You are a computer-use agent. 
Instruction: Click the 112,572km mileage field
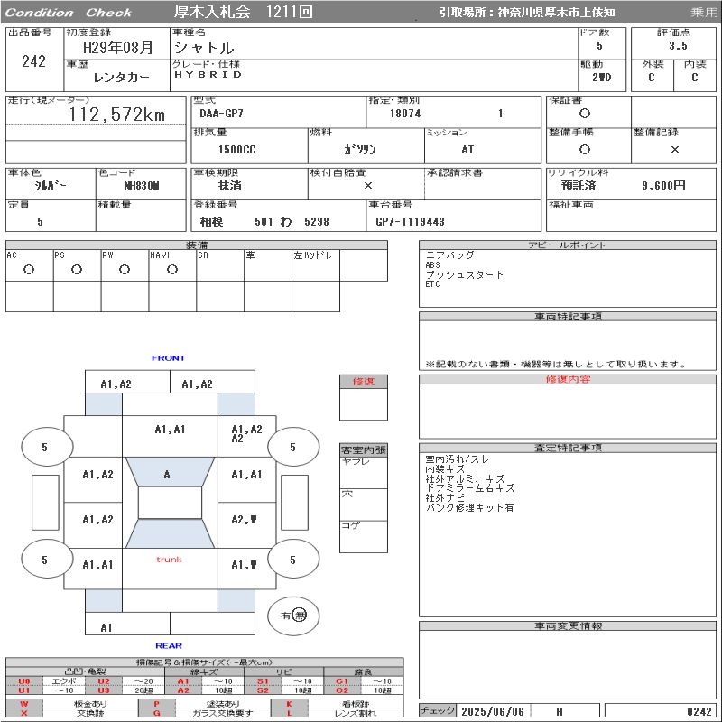[117, 115]
